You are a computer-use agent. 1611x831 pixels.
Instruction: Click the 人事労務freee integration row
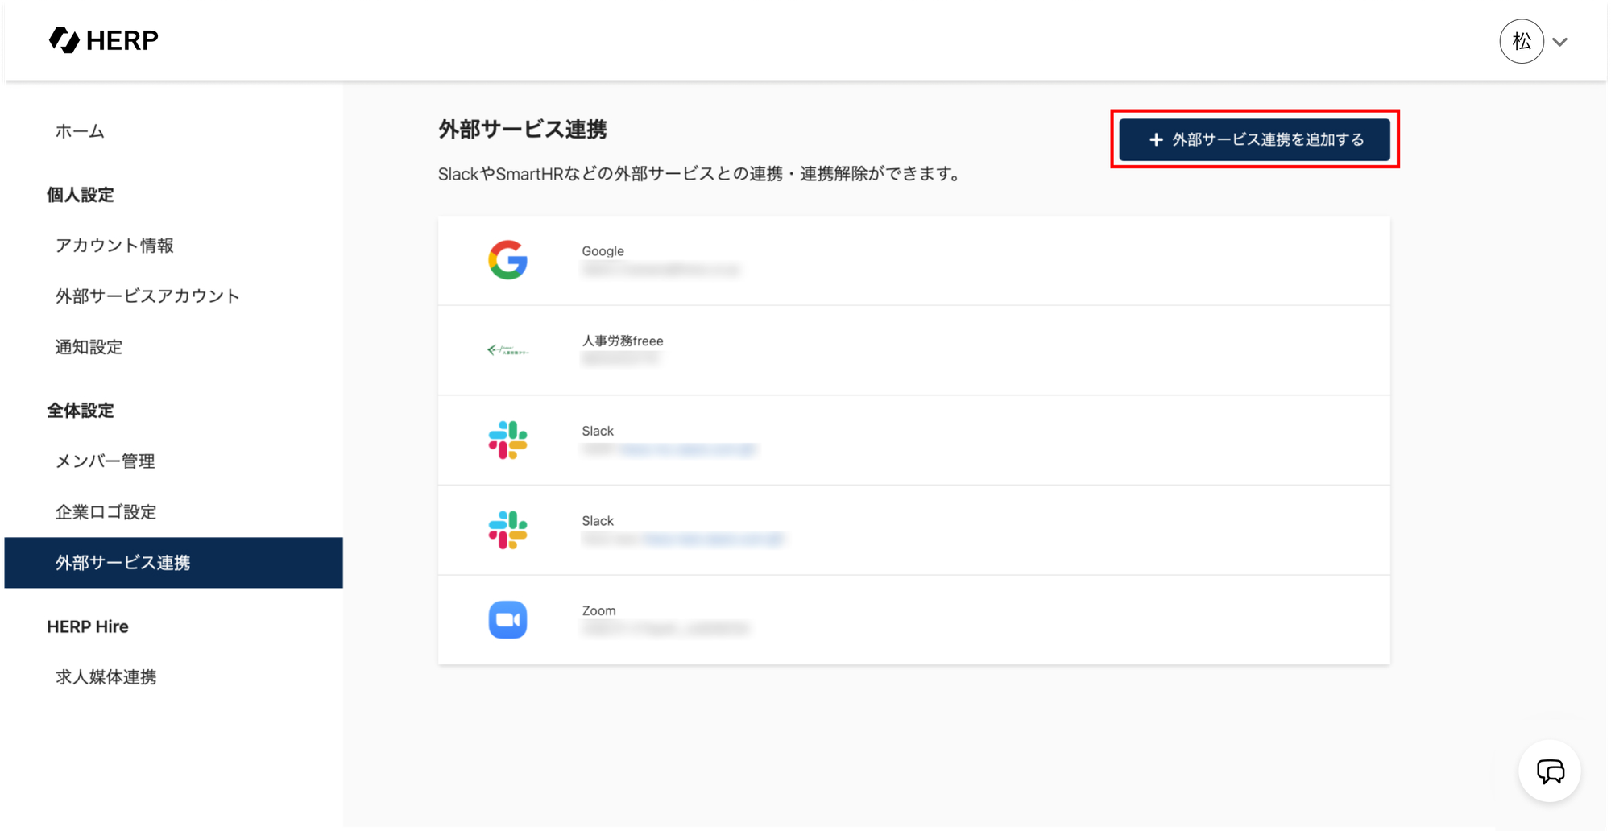pyautogui.click(x=913, y=350)
